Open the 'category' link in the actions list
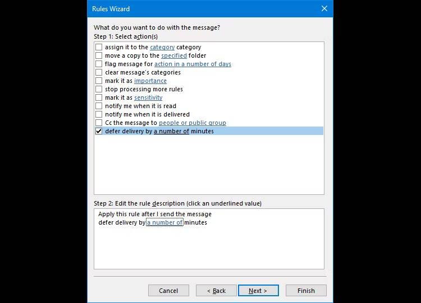This screenshot has height=303, width=421. 162,47
